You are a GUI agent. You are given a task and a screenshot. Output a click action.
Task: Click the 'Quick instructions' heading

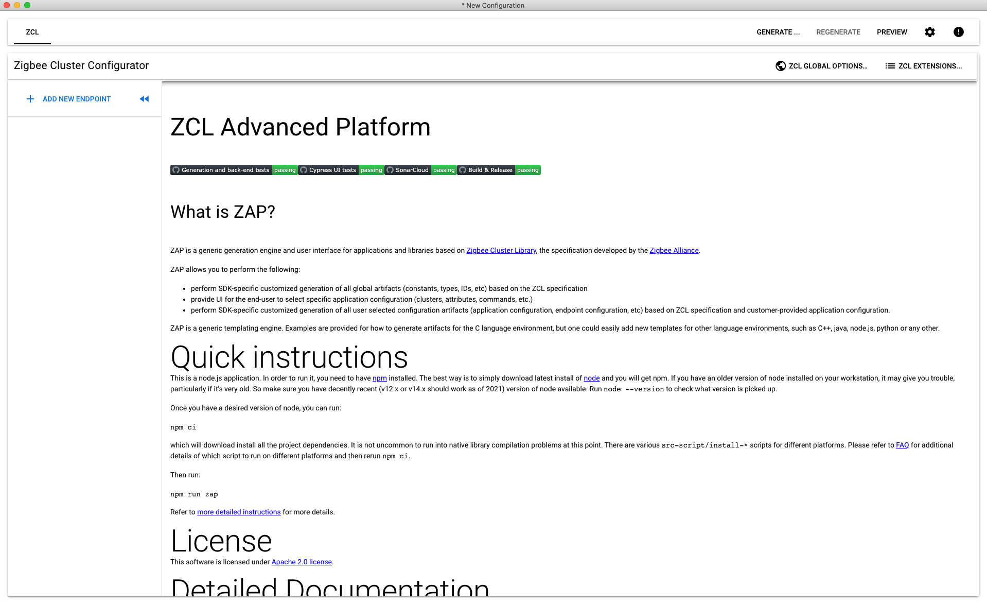click(289, 357)
